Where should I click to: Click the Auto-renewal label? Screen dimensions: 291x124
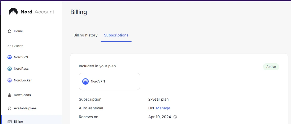[91, 108]
